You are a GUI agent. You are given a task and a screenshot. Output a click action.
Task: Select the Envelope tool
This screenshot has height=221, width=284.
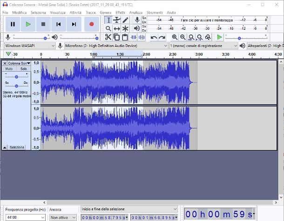click(117, 20)
